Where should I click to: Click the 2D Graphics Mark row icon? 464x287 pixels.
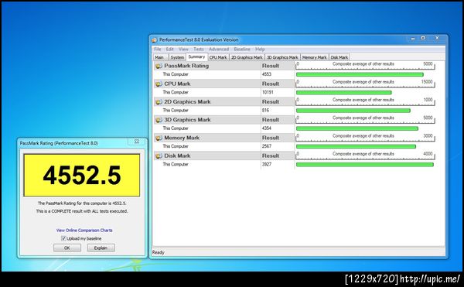(x=159, y=102)
